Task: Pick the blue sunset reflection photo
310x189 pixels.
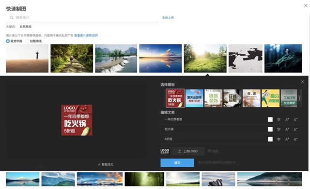Action: coord(160,58)
